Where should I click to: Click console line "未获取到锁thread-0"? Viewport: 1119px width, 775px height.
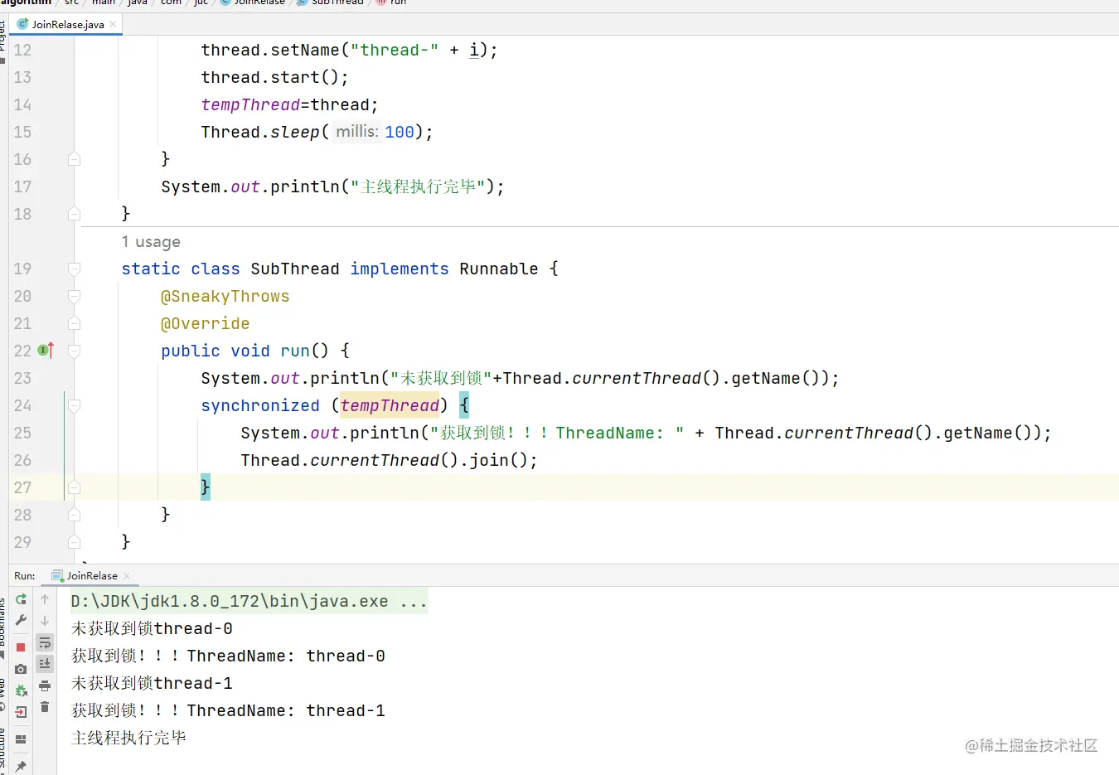pyautogui.click(x=152, y=628)
